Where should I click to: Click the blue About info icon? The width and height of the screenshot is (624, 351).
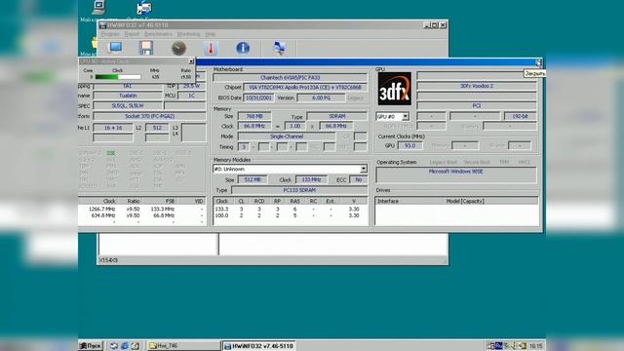point(243,48)
